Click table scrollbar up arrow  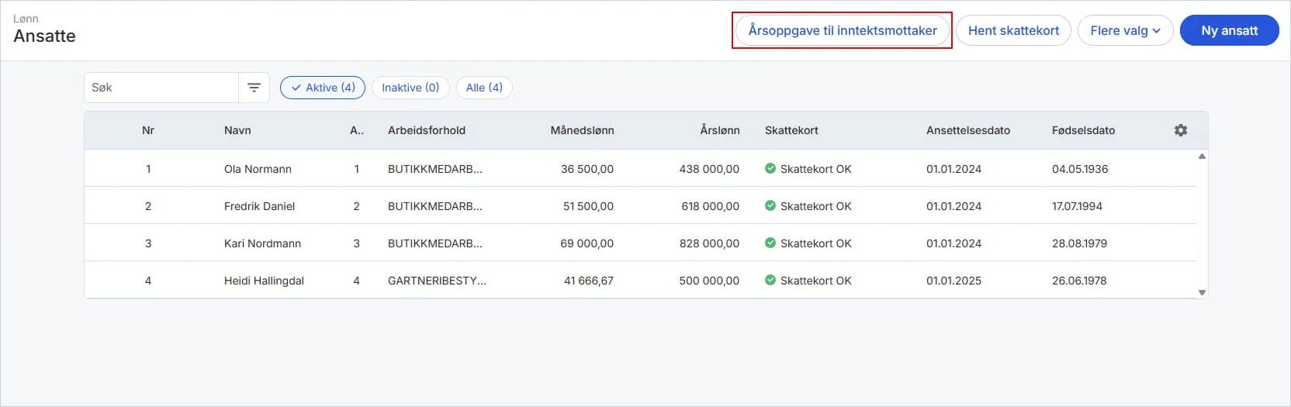click(x=1202, y=157)
